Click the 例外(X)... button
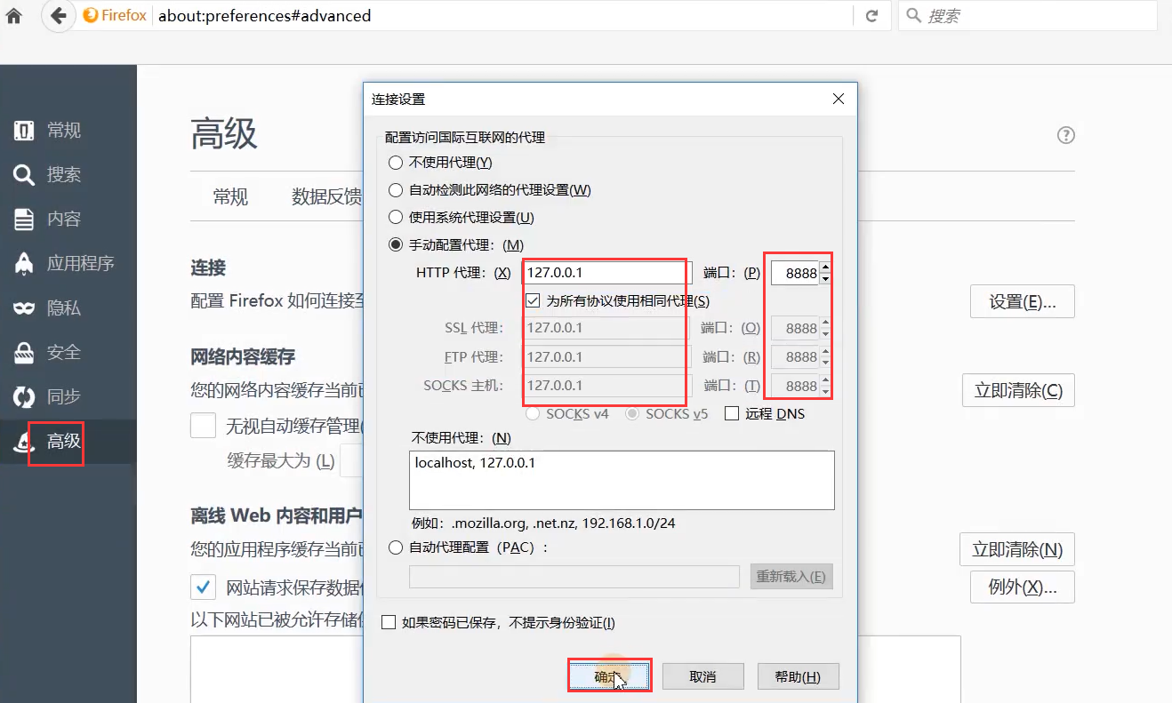This screenshot has height=703, width=1172. coord(1023,587)
